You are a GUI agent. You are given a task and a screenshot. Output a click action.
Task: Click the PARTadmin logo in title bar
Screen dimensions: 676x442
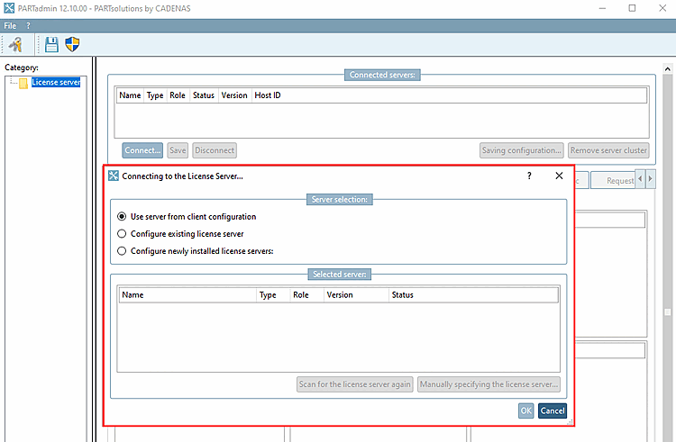click(9, 8)
